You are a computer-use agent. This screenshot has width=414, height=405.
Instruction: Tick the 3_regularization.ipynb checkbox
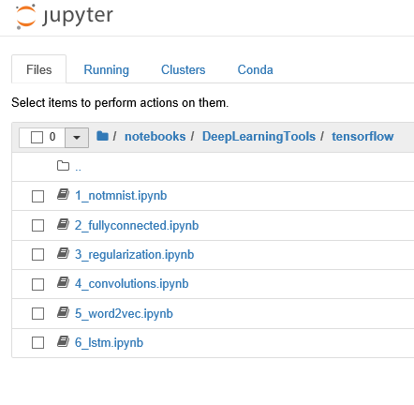(37, 255)
